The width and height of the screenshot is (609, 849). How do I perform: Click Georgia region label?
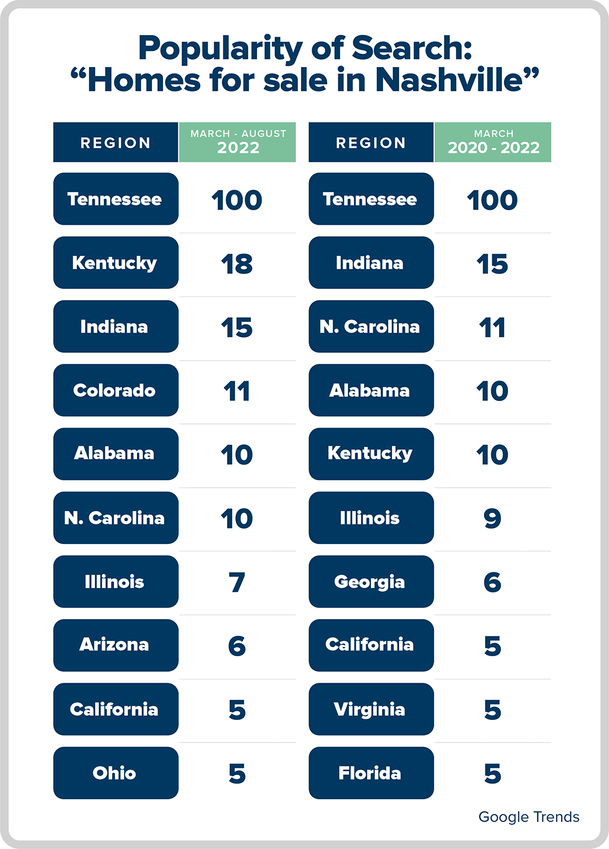pos(371,581)
